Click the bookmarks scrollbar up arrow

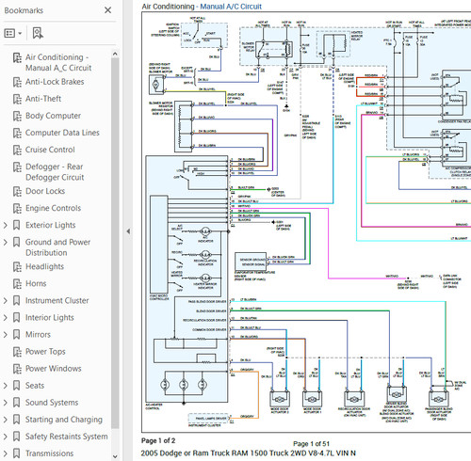[x=115, y=54]
